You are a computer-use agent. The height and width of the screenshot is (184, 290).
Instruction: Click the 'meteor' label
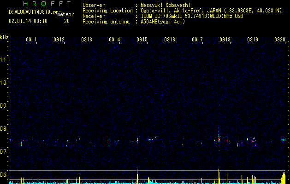click(x=65, y=14)
